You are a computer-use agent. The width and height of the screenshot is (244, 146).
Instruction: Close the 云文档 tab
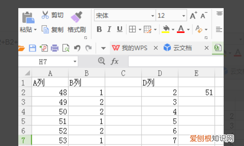click(207, 48)
